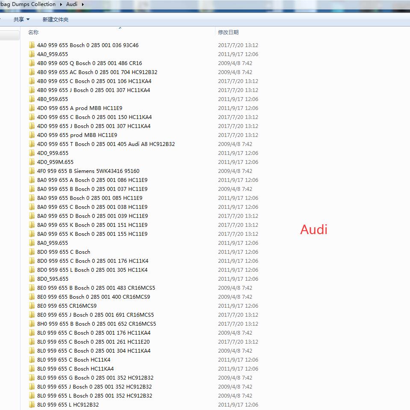Select the folder name 8D0 959 655 C Bosch
The width and height of the screenshot is (410, 410).
64,252
